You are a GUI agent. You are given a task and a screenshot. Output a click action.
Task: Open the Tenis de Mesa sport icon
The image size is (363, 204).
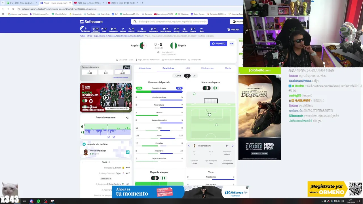pos(166,29)
